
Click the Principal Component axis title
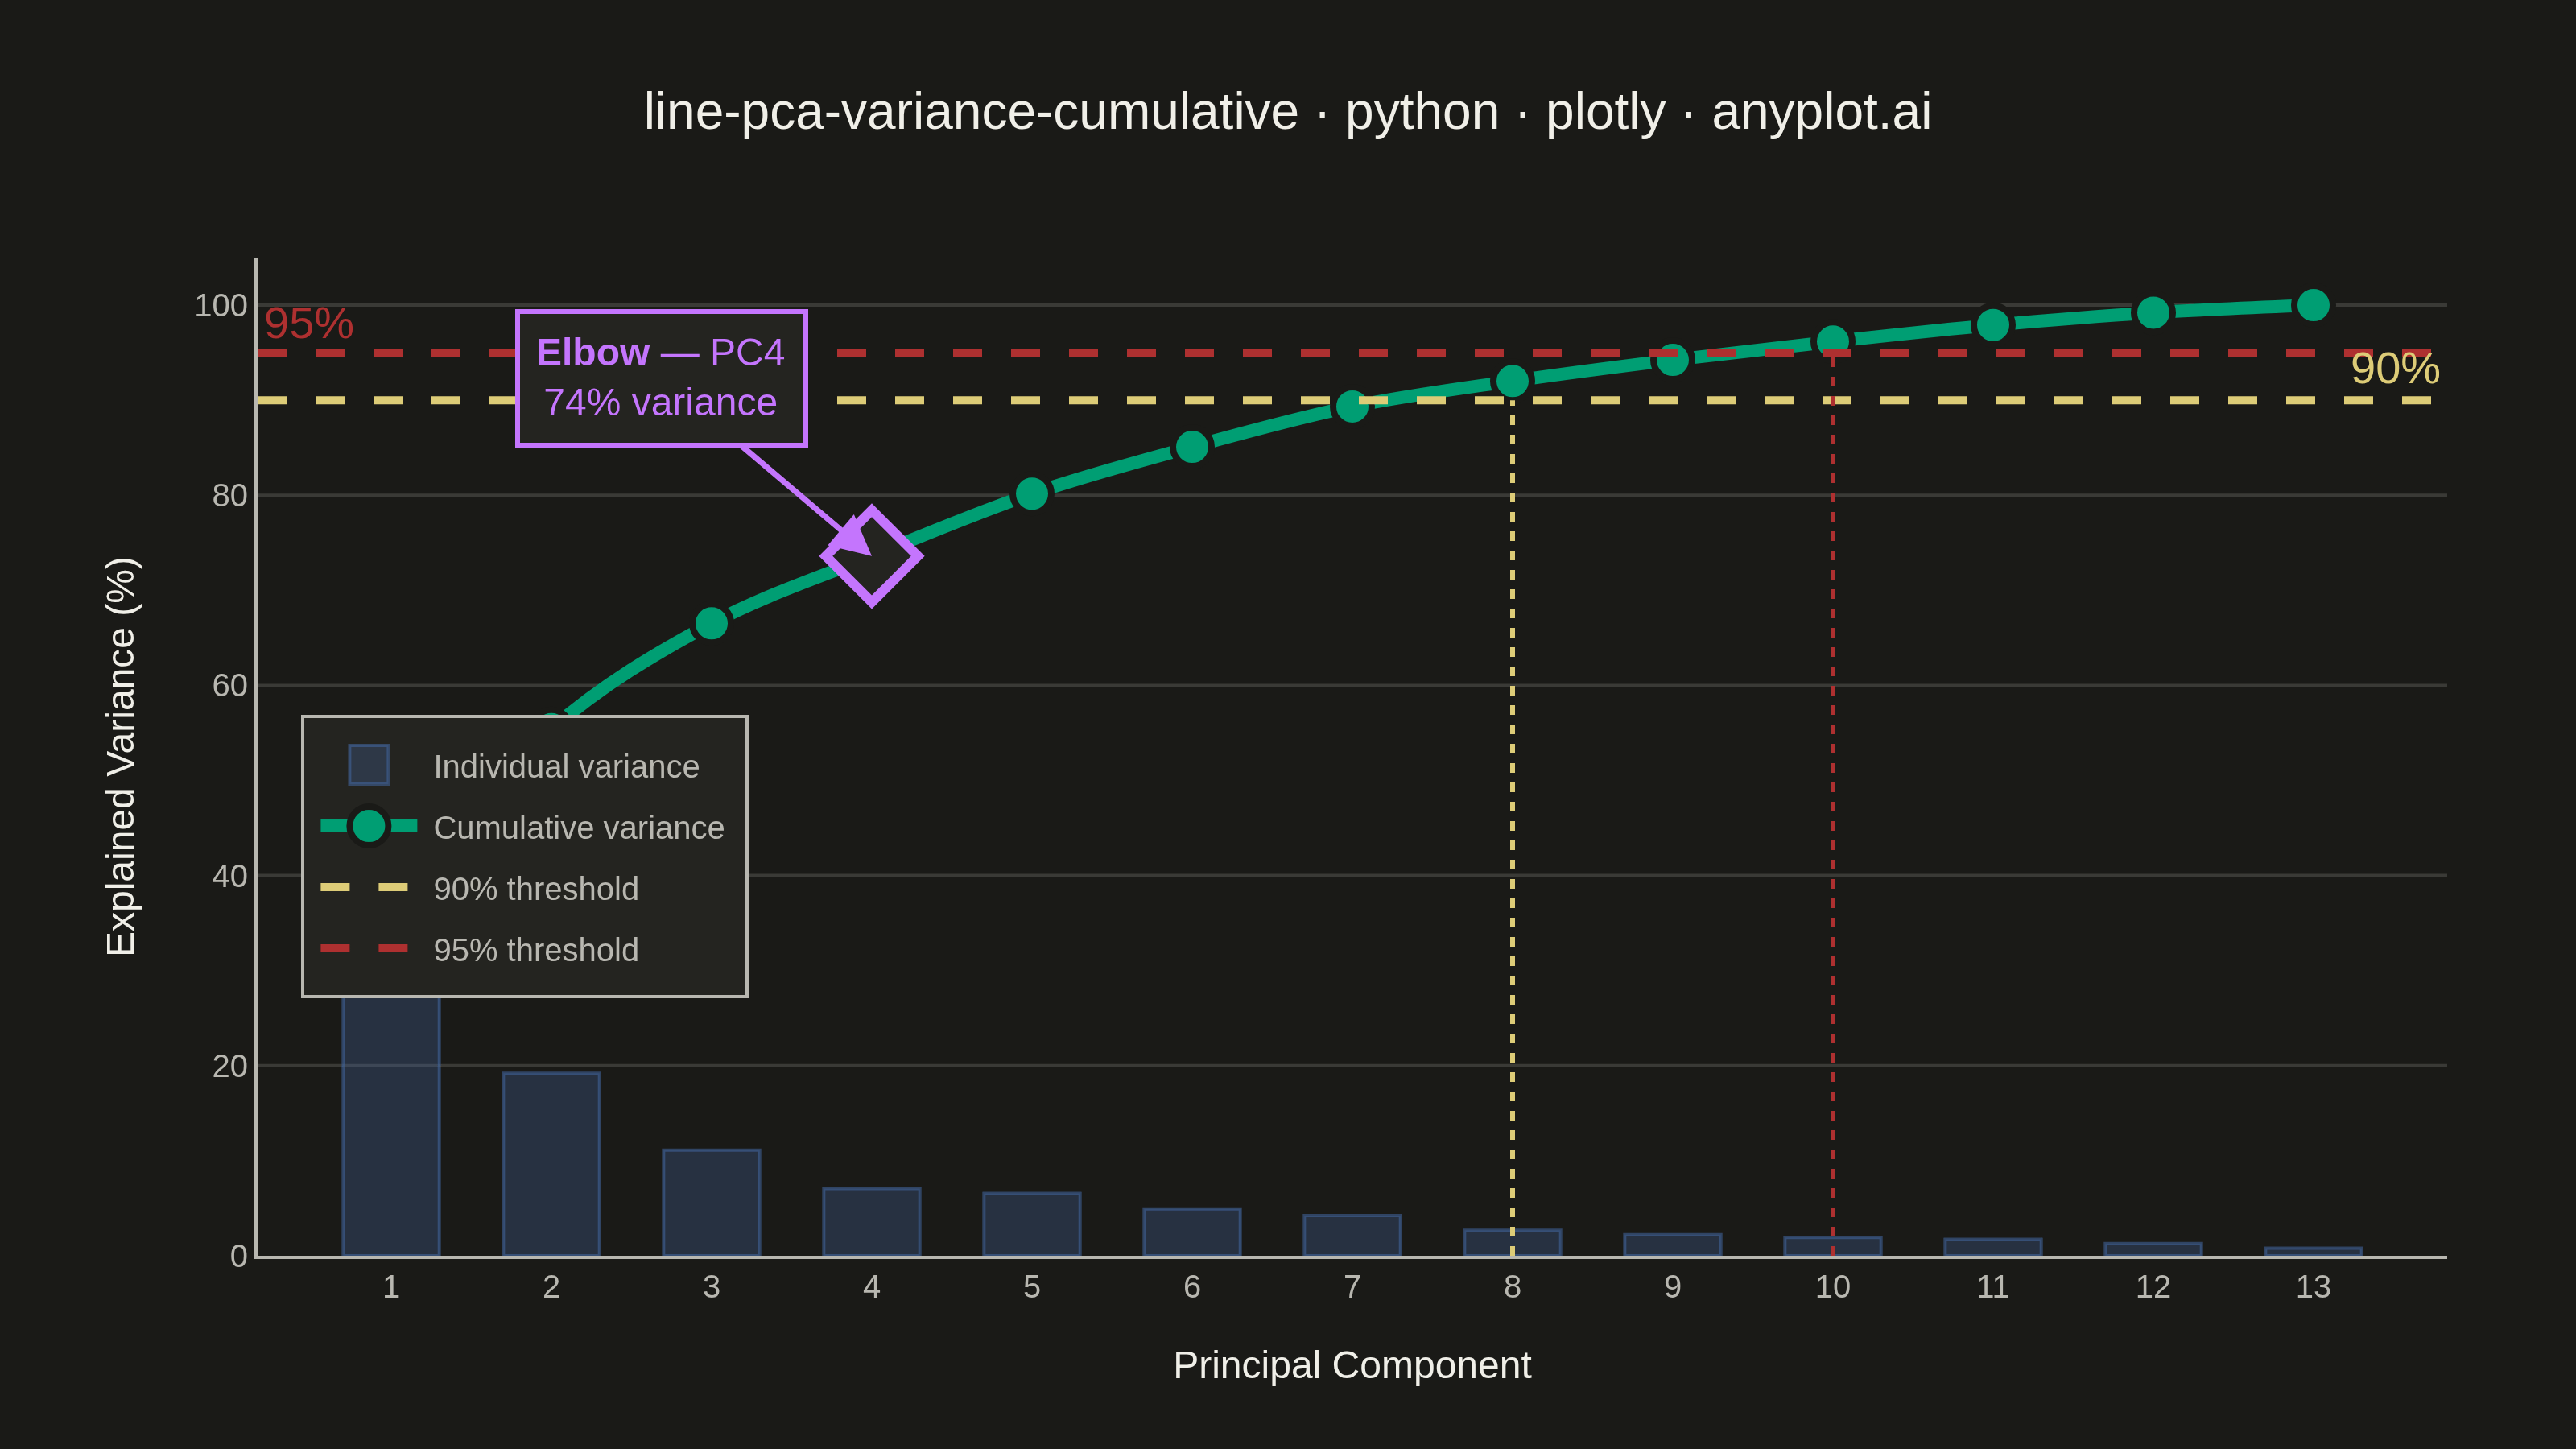(x=1351, y=1365)
